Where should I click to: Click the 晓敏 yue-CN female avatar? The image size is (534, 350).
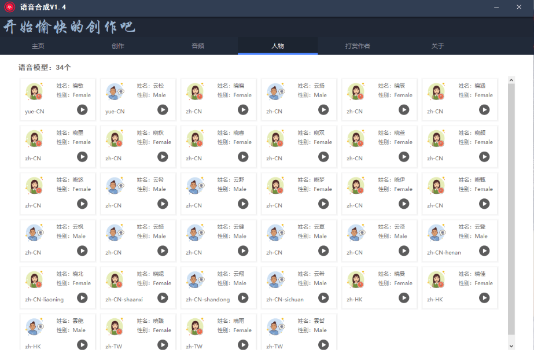[x=35, y=91]
